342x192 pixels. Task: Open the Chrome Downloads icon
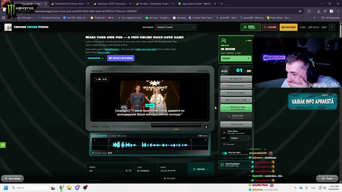tap(318, 11)
